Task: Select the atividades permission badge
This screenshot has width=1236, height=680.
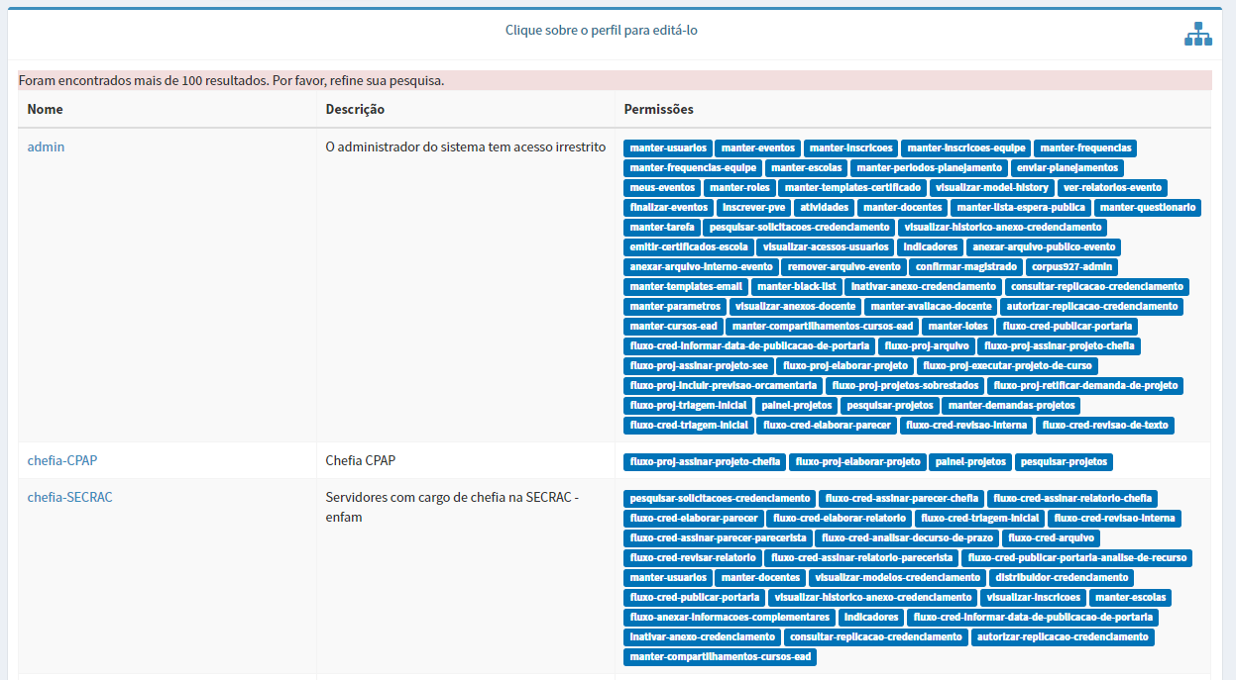Action: point(824,208)
